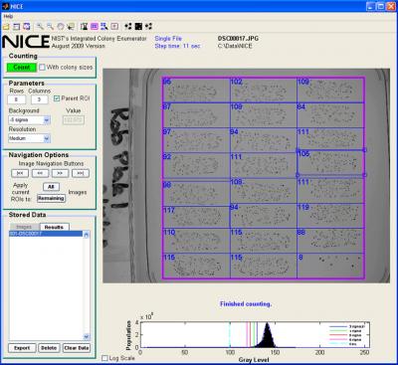Viewport: 398px width, 365px height.
Task: Click the Clear Data button
Action: (77, 348)
